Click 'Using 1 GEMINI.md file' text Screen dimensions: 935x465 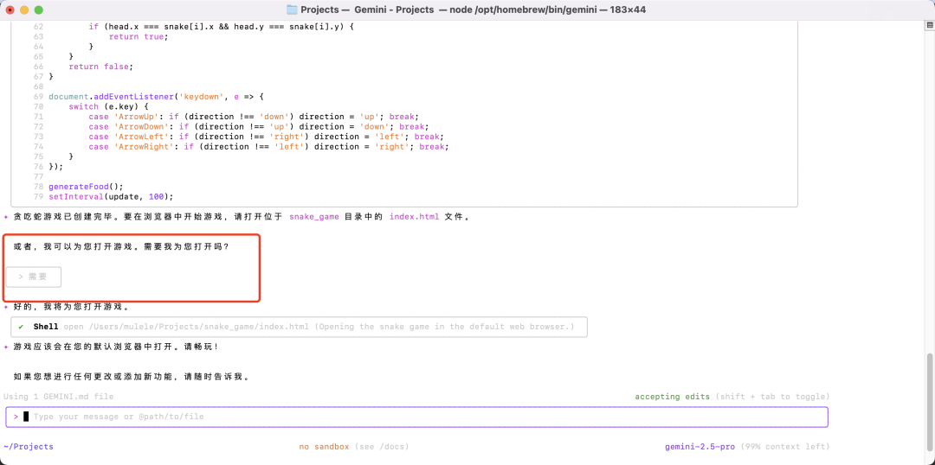pyautogui.click(x=59, y=397)
